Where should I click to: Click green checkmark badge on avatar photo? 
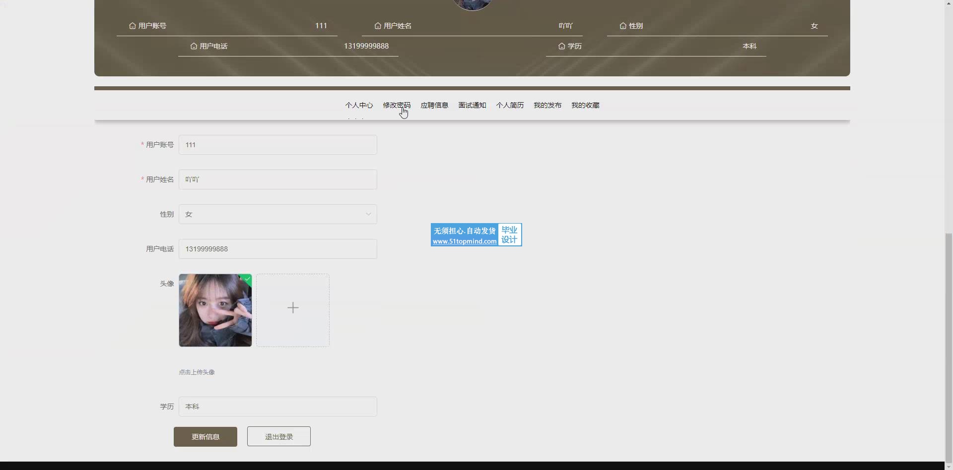(x=248, y=279)
